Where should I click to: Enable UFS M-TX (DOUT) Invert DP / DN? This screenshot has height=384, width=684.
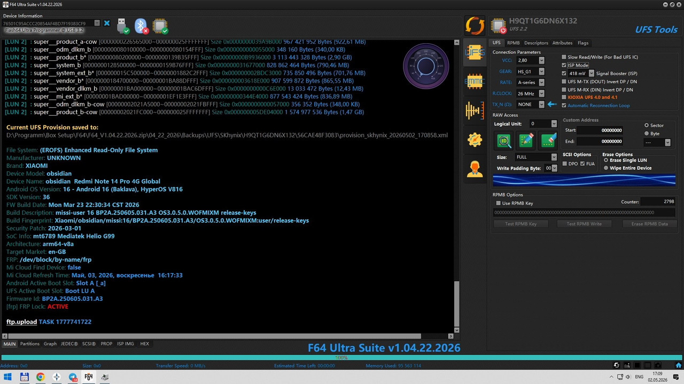[x=564, y=82]
